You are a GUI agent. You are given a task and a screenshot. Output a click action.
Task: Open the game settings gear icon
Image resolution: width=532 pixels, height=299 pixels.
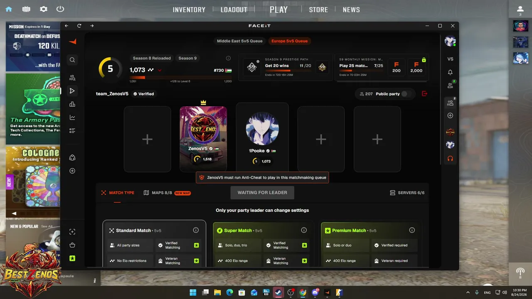[x=43, y=9]
